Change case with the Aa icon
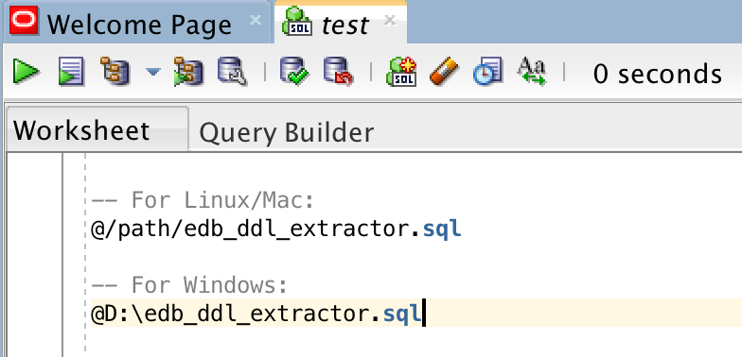 532,72
